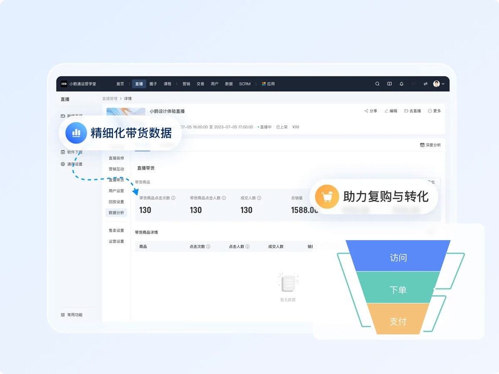The width and height of the screenshot is (499, 374).
Task: Click the 常用功能 list icon
Action: pos(63,315)
